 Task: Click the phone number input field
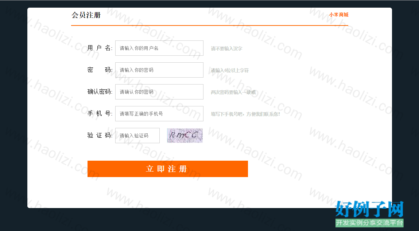(x=159, y=114)
